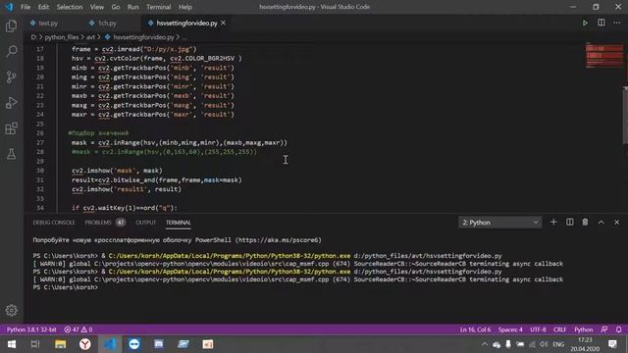This screenshot has width=628, height=353.
Task: Open the Source Control view
Action: pyautogui.click(x=11, y=76)
